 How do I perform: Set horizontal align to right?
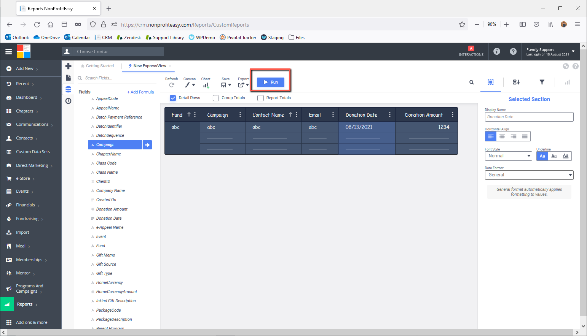(514, 136)
